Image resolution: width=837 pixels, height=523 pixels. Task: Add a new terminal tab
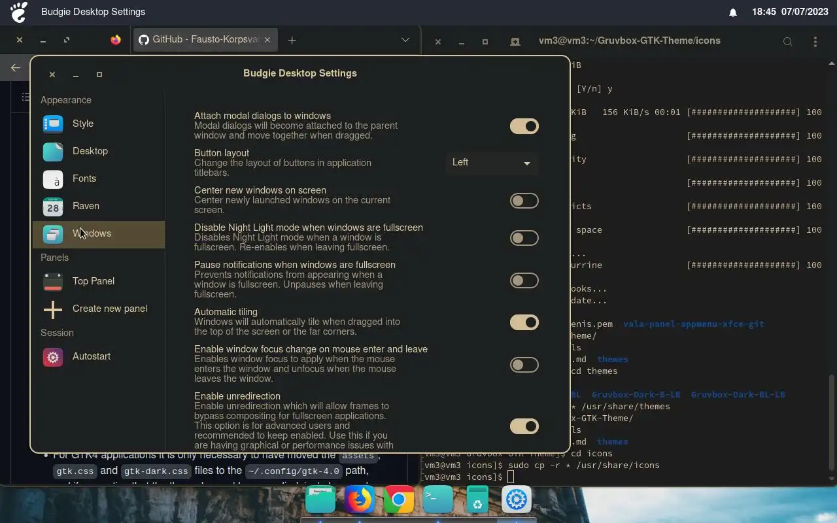515,42
